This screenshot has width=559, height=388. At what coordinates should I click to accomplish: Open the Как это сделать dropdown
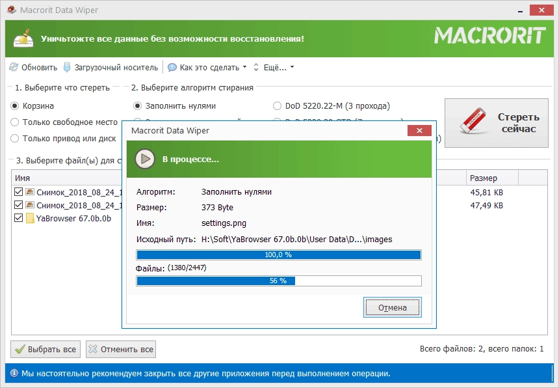point(207,67)
